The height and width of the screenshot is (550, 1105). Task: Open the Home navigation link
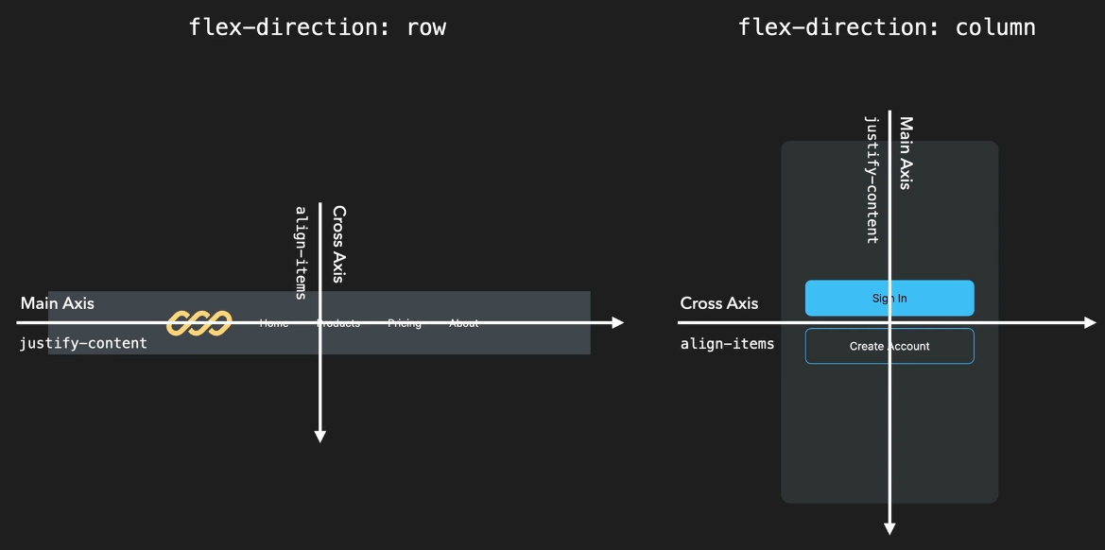(x=273, y=323)
